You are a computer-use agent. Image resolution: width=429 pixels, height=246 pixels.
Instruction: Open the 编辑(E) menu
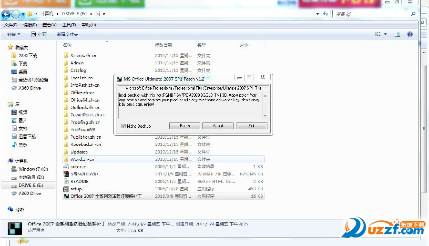click(30, 25)
